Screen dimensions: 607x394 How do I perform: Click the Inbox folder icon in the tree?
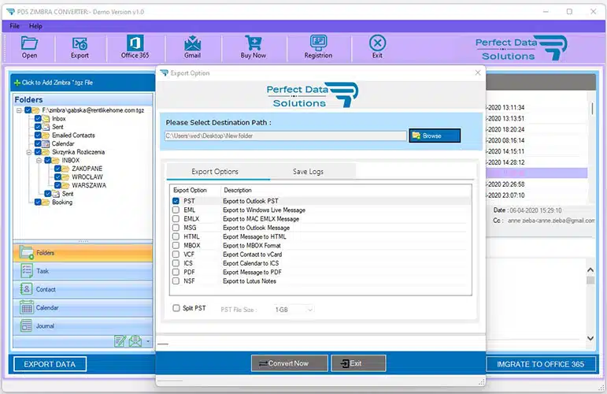tap(46, 118)
